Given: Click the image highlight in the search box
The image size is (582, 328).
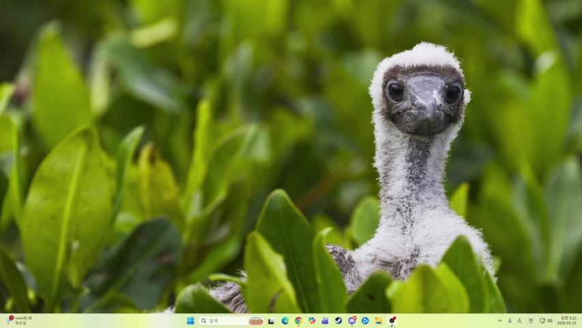Looking at the screenshot, I should coord(256,321).
